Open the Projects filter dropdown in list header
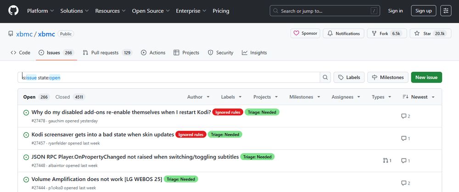The image size is (459, 192). pyautogui.click(x=265, y=97)
